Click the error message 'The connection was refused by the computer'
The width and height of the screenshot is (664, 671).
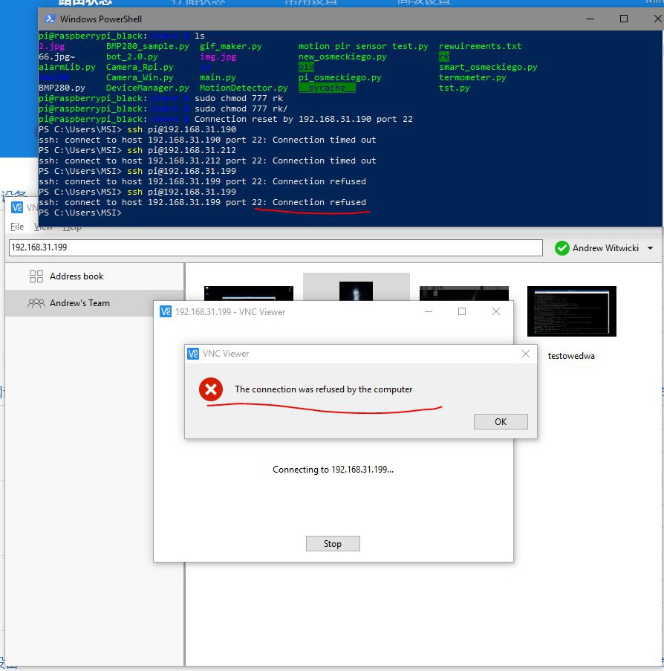click(323, 389)
